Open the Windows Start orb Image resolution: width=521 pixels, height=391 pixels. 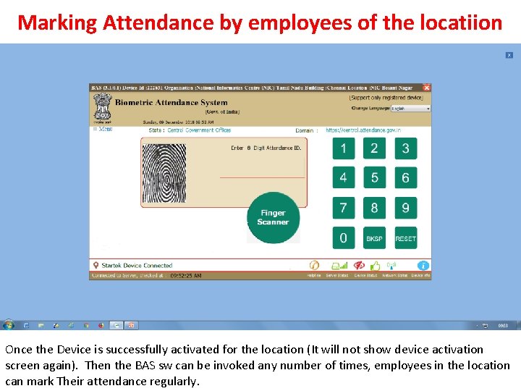pos(9,325)
